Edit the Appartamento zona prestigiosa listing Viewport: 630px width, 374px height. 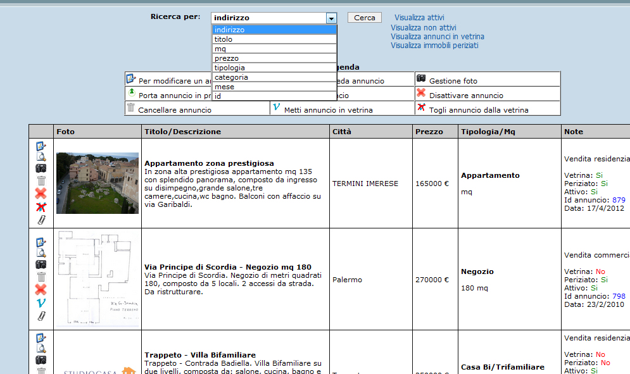click(41, 146)
